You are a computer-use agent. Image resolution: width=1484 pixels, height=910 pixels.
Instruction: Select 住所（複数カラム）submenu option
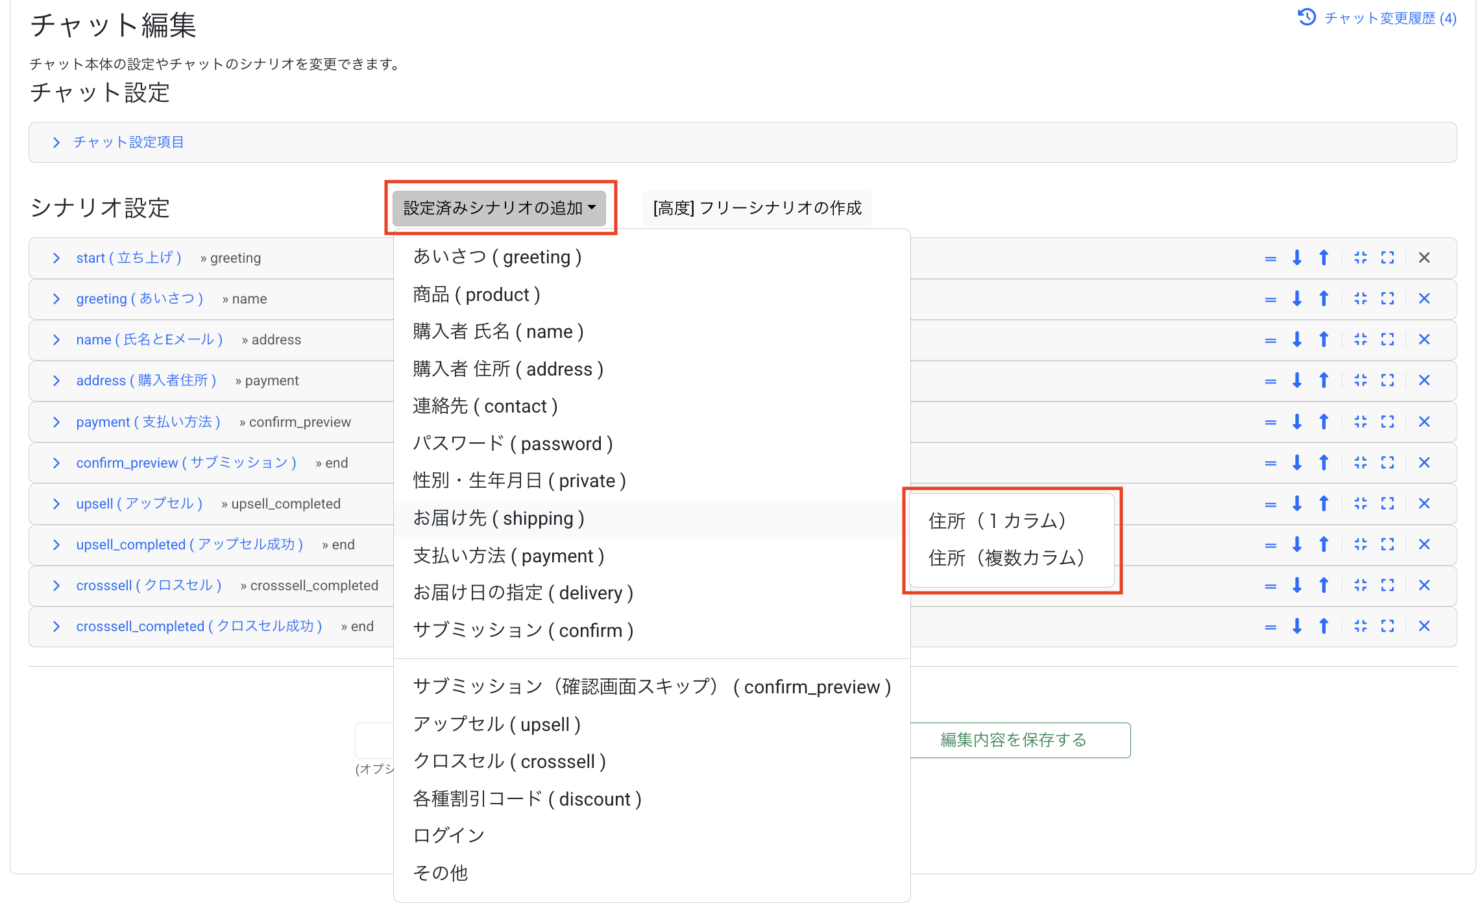1012,558
